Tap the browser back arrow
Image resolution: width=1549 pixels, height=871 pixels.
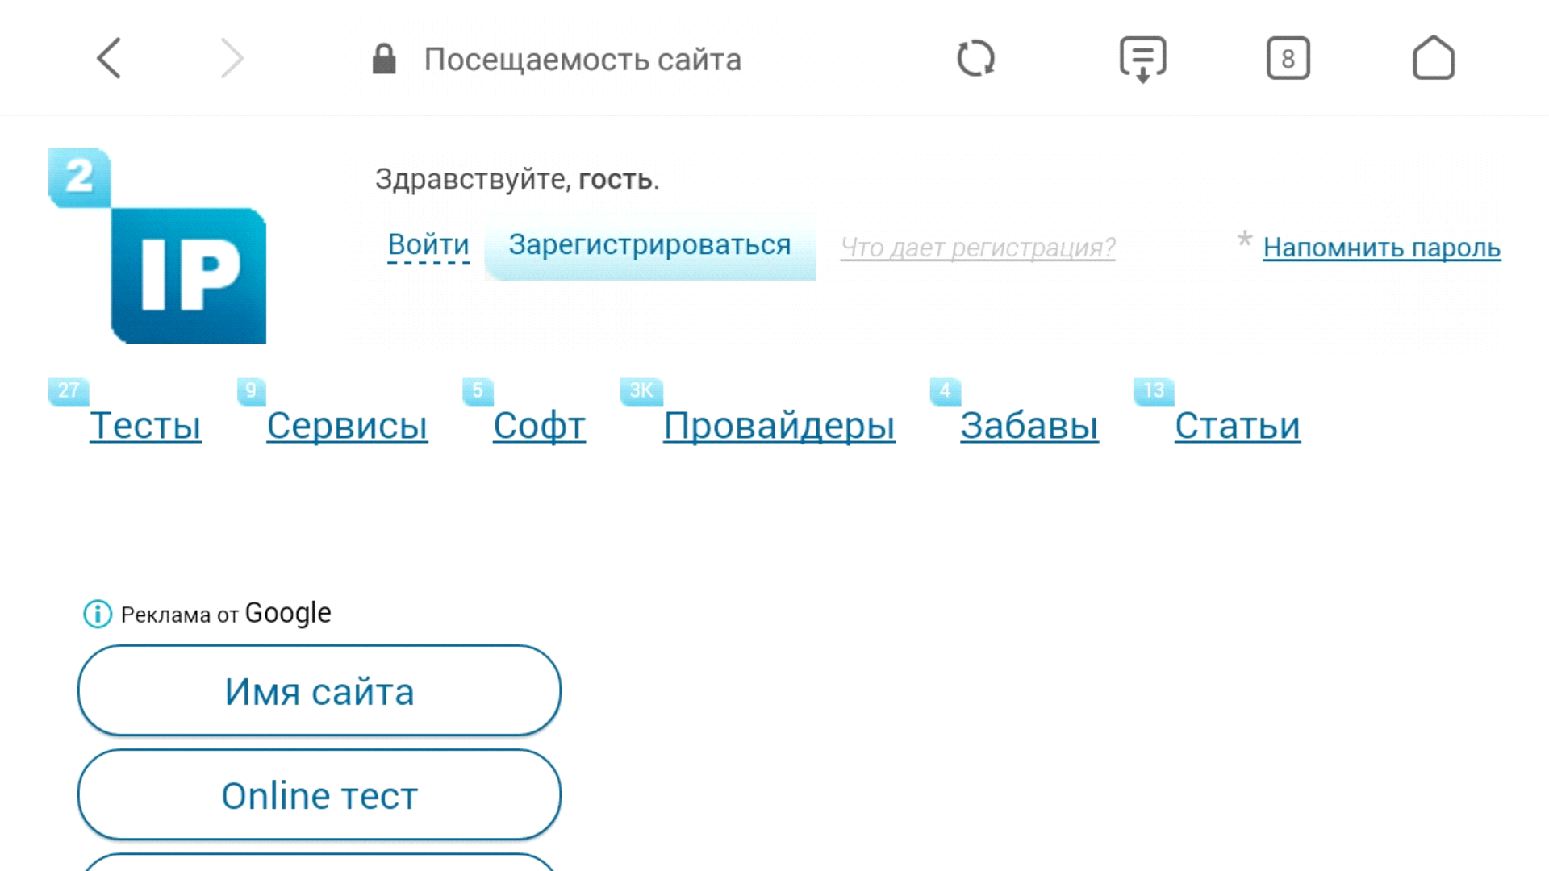(x=109, y=58)
